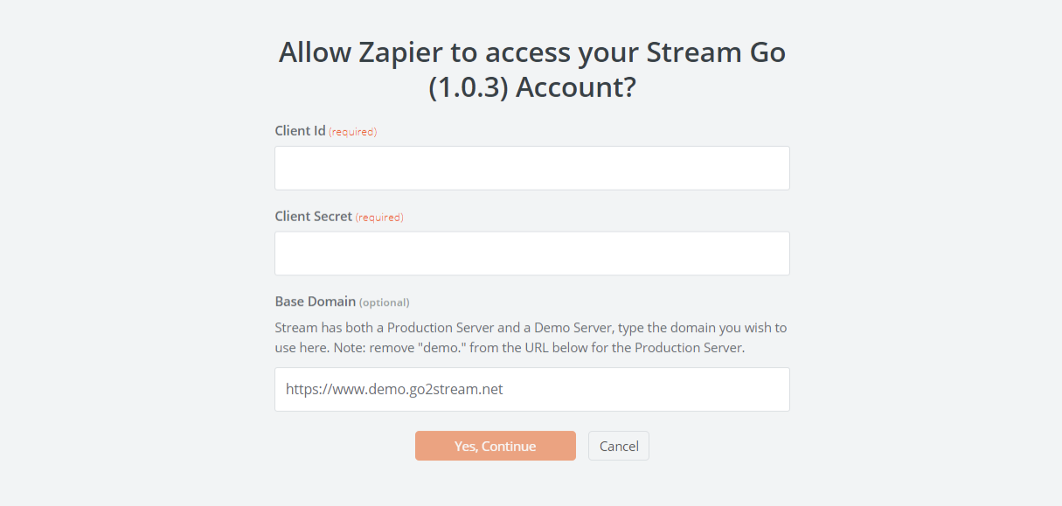This screenshot has height=506, width=1062.
Task: Place cursor in the https://www.demo.go2stream.net URL text
Action: coord(394,389)
